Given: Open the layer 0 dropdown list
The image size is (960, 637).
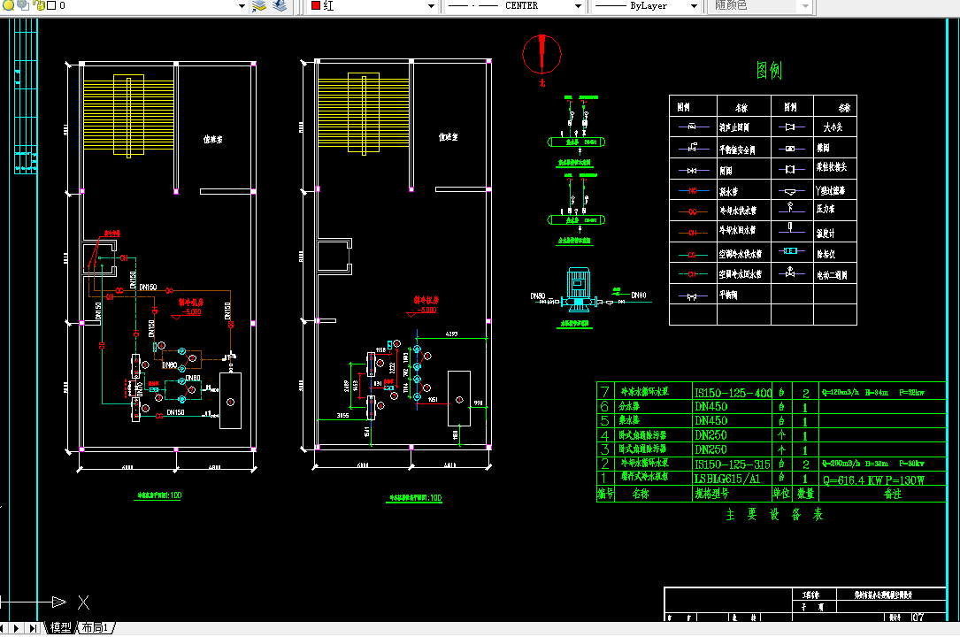Looking at the screenshot, I should [x=242, y=6].
